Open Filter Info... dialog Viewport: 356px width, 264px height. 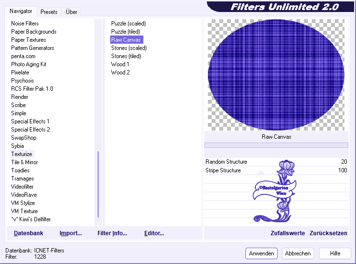[112, 233]
